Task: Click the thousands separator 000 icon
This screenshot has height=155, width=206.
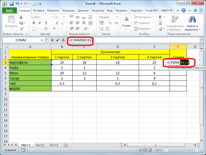Action: point(116,23)
